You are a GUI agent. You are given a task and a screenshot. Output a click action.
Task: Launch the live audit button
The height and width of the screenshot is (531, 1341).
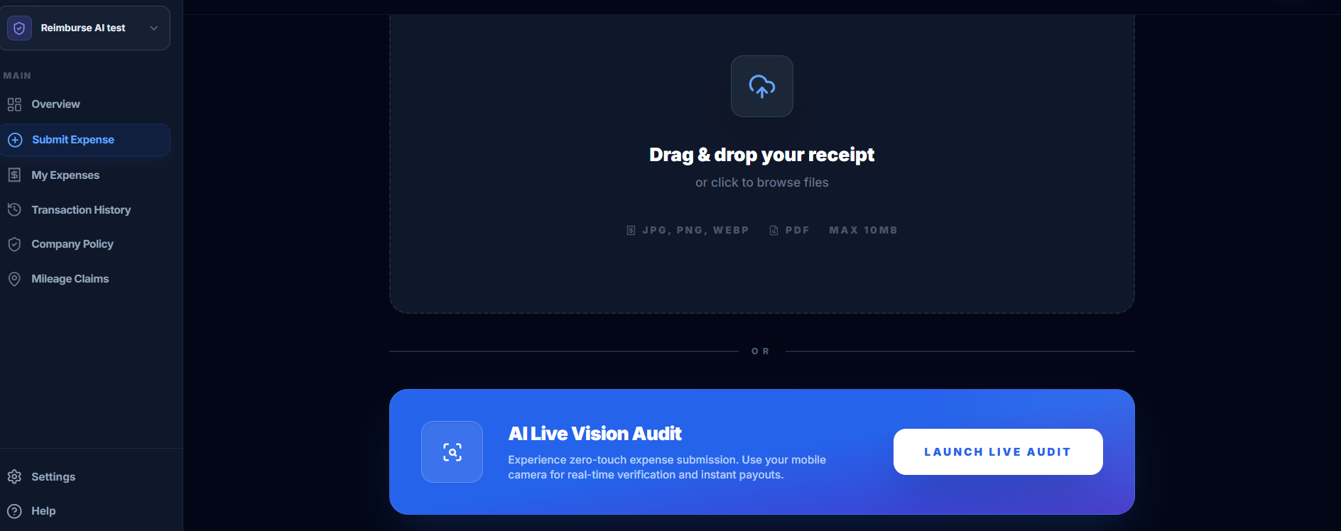point(998,451)
